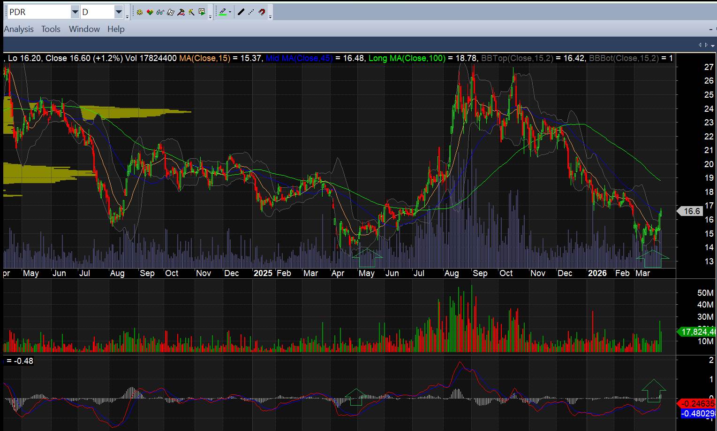
Task: Open the Analysis menu
Action: coord(19,29)
